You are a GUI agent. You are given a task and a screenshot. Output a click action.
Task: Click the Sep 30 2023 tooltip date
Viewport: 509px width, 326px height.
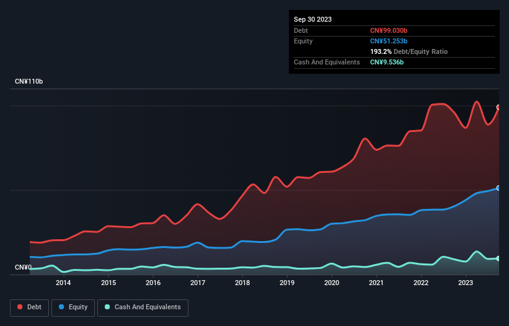pos(312,19)
